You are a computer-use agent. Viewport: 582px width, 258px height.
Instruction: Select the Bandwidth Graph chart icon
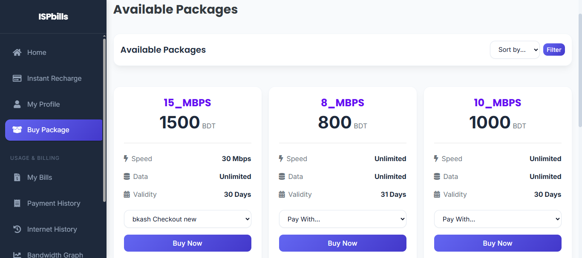tap(17, 254)
